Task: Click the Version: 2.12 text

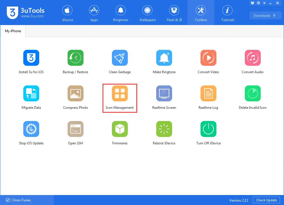Action: (239, 200)
